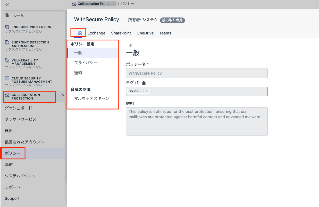This screenshot has height=207, width=319.
Task: Click ポリシー breadcrumb text
Action: coord(127,4)
